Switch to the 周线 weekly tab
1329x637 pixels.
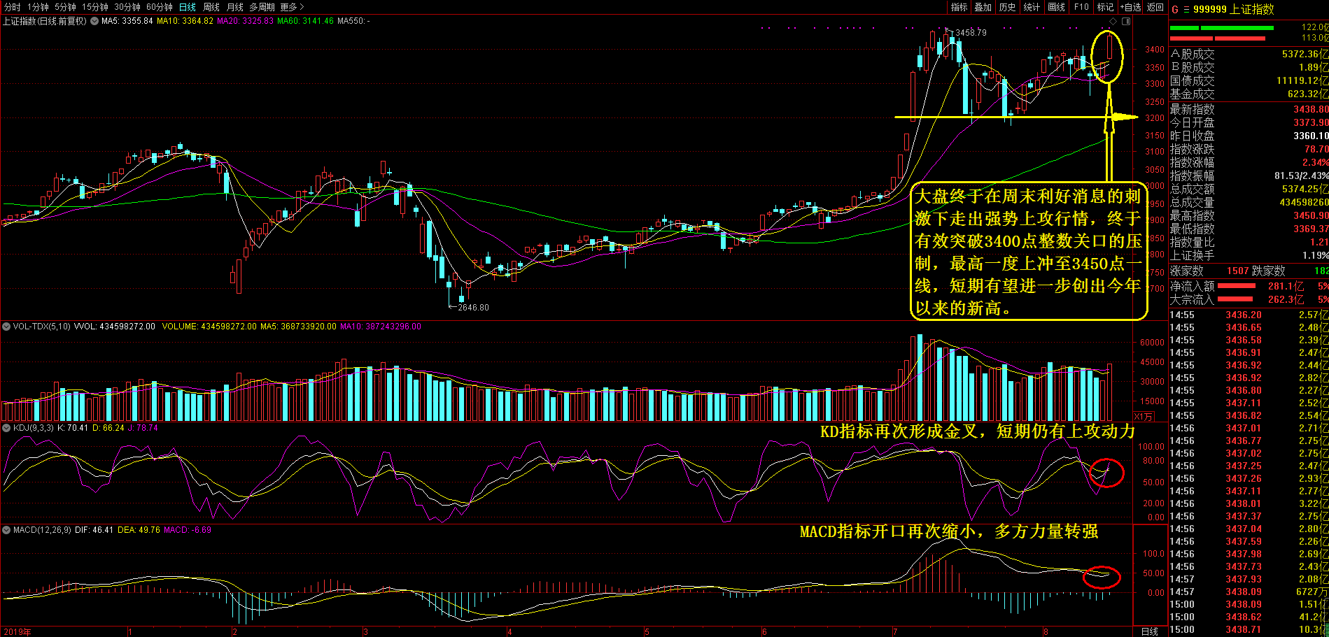point(211,7)
